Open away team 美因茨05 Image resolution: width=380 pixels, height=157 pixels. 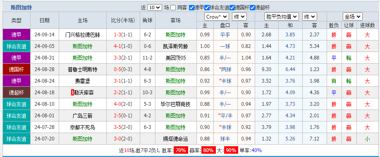[x=175, y=58]
